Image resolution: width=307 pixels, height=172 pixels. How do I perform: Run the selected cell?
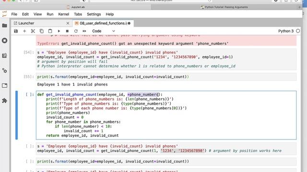click(59, 31)
